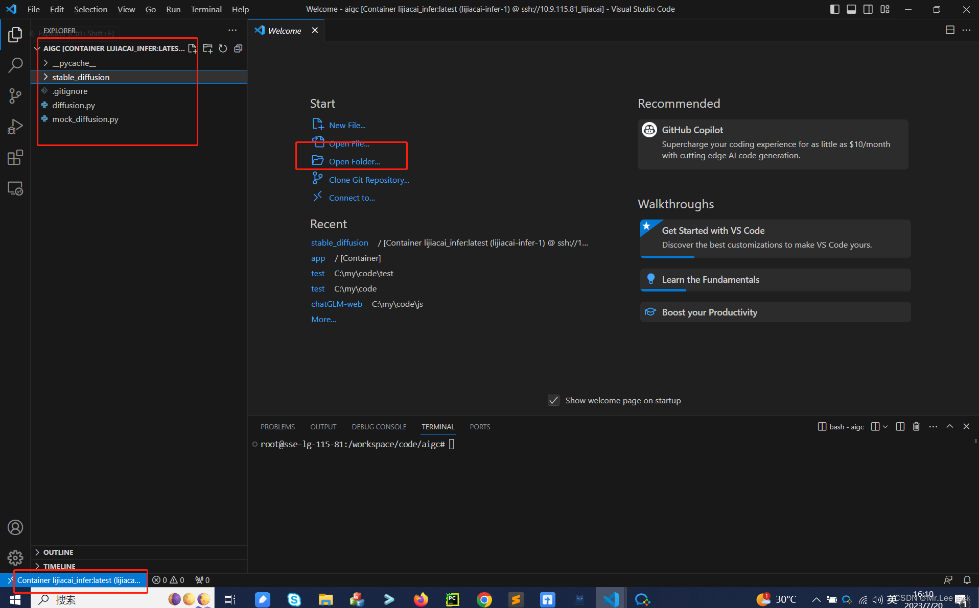Toggle the primary side bar layout
Image resolution: width=979 pixels, height=608 pixels.
pyautogui.click(x=834, y=9)
